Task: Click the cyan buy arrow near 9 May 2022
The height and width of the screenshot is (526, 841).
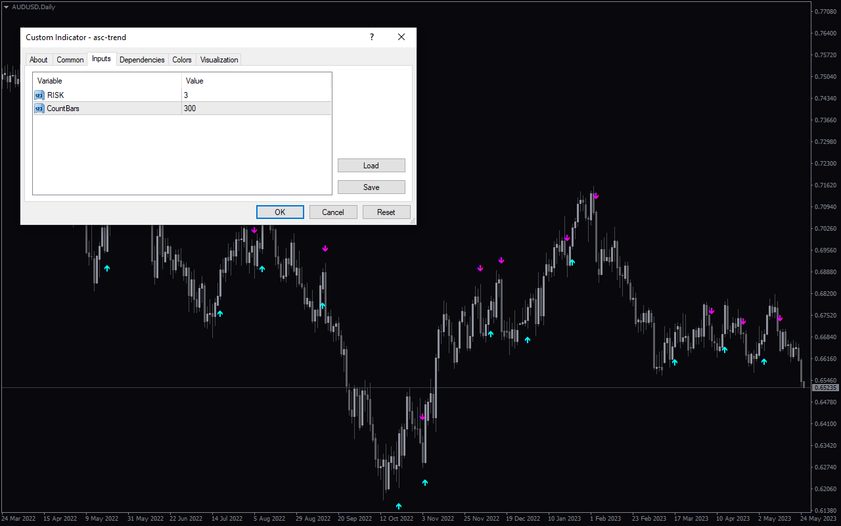Action: tap(107, 268)
